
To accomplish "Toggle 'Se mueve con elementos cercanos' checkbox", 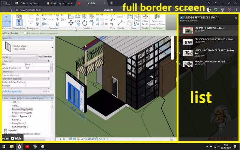I will [x=25, y=33].
